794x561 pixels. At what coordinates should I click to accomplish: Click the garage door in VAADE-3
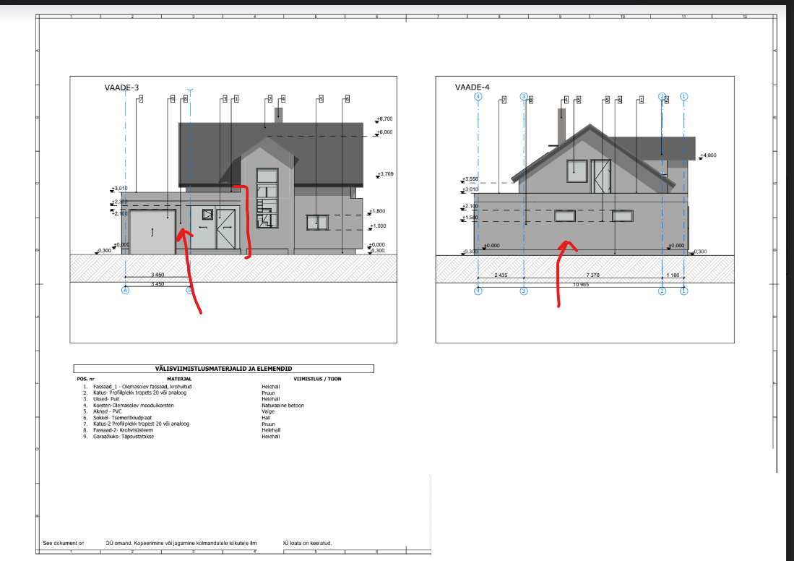(152, 231)
